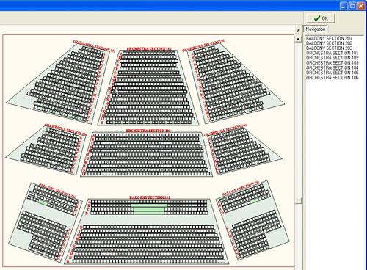Select BALCONY SECTION 201 in the list
367x270 pixels.
329,38
